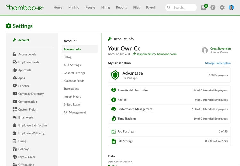
Task: Click the Compensation money icon
Action: click(14, 101)
